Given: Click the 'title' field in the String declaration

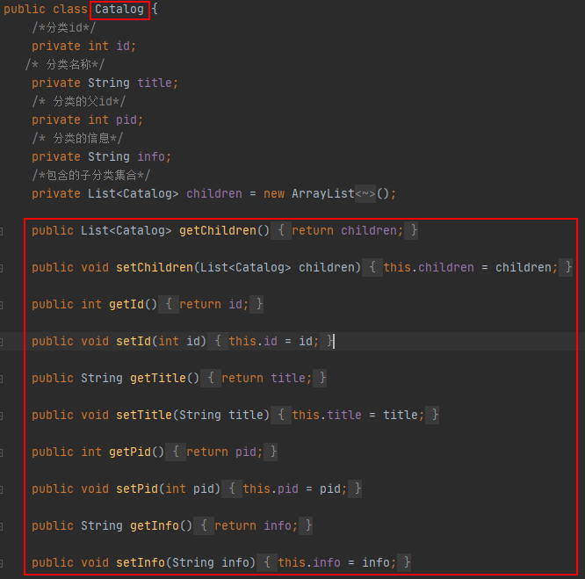Looking at the screenshot, I should tap(158, 83).
